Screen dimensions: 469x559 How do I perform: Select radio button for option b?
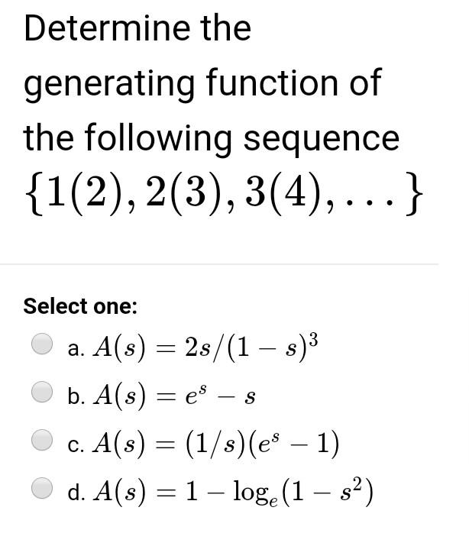point(42,392)
